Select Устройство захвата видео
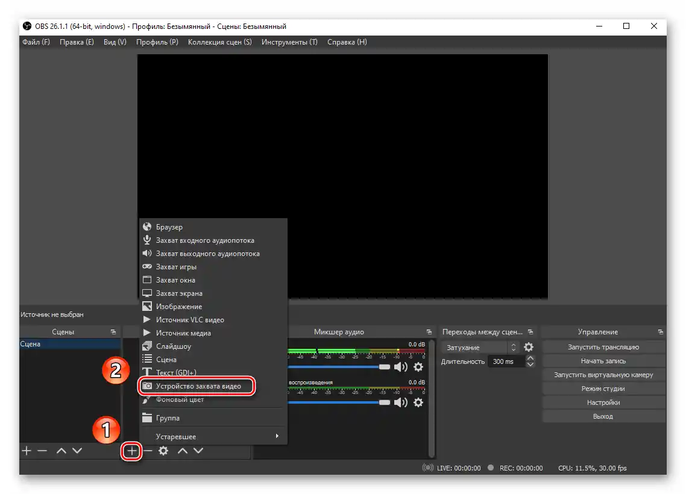Viewport: 686px width, 494px height. click(x=213, y=386)
